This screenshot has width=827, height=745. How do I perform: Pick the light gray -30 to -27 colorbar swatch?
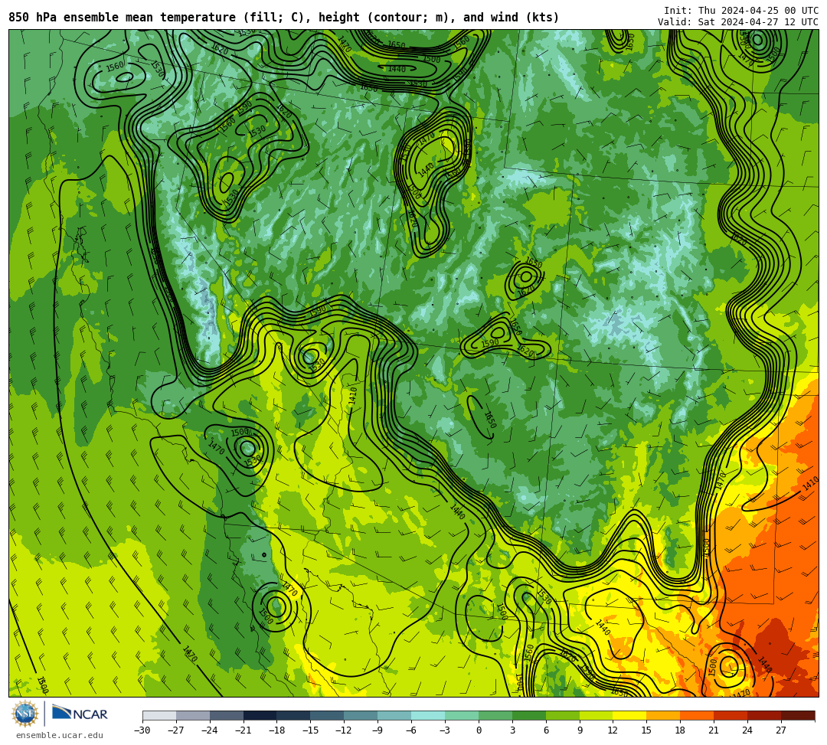coord(159,715)
